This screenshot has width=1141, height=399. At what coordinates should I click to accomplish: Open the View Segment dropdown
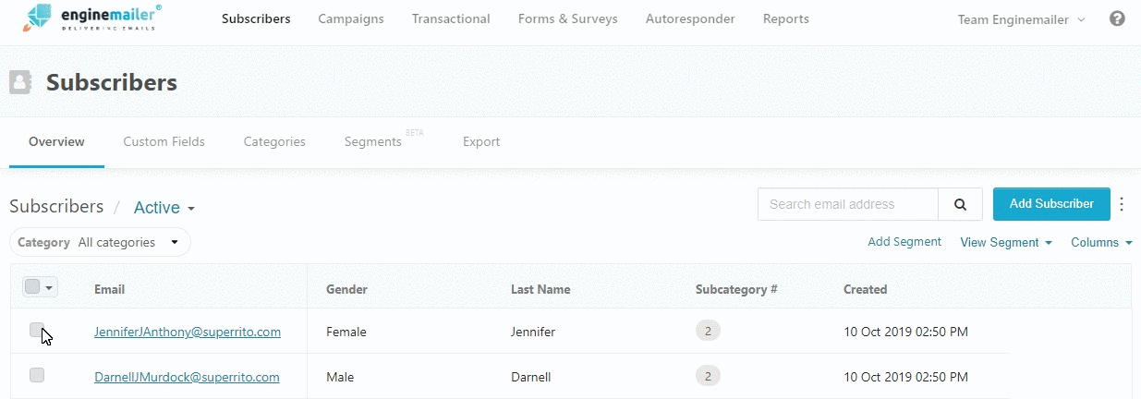pos(1006,243)
